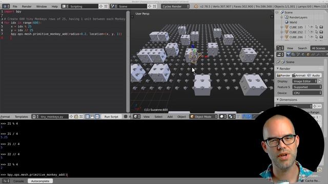Open the text editor Templates menu

22,117
